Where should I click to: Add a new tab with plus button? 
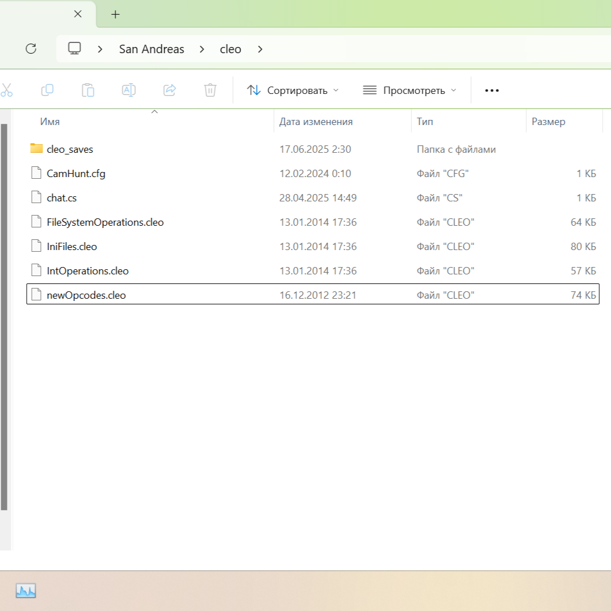[115, 15]
